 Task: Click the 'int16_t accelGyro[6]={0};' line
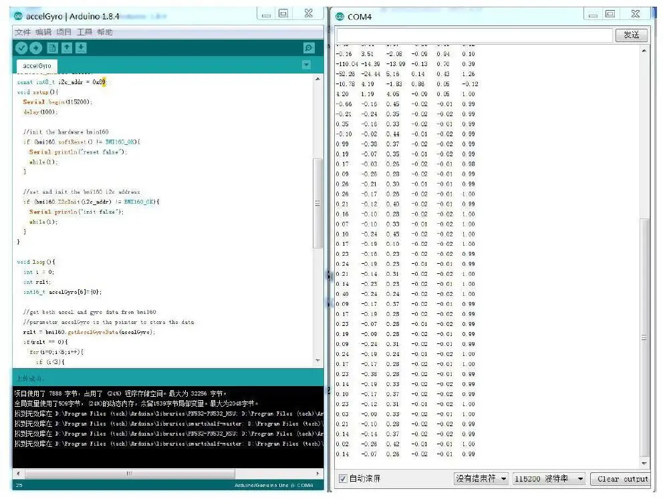coord(63,292)
